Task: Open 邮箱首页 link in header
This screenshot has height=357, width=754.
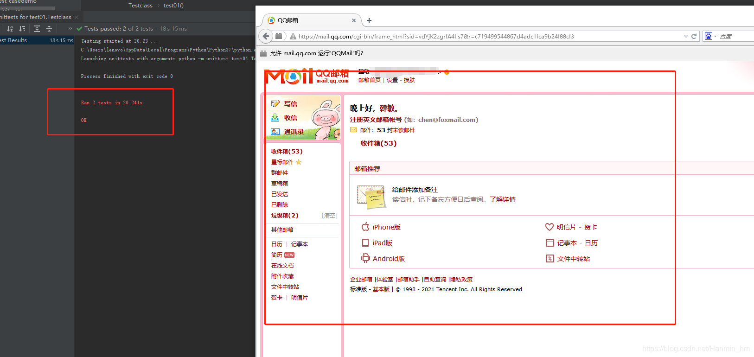Action: tap(370, 80)
